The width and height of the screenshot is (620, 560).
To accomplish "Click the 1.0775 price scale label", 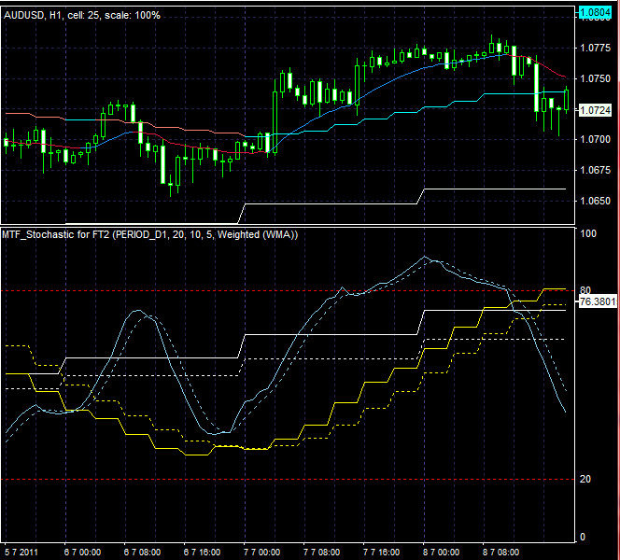I will click(595, 49).
